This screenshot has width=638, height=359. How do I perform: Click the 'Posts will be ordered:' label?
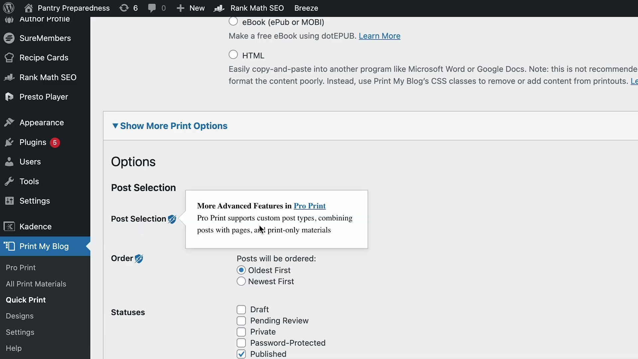[x=276, y=259]
